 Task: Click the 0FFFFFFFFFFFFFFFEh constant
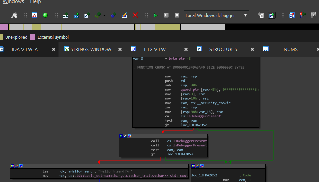(x=241, y=90)
